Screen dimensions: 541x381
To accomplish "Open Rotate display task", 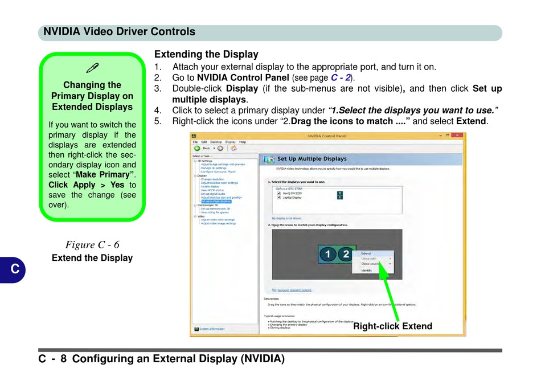I will coord(210,187).
